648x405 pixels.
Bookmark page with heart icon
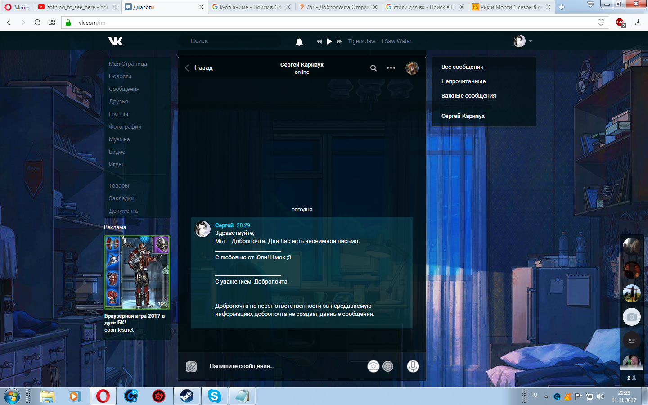(601, 22)
